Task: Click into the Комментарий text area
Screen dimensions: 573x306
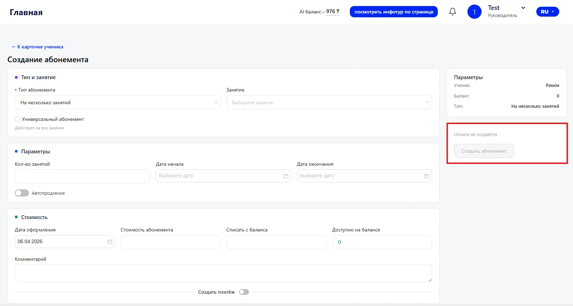Action: pos(223,273)
